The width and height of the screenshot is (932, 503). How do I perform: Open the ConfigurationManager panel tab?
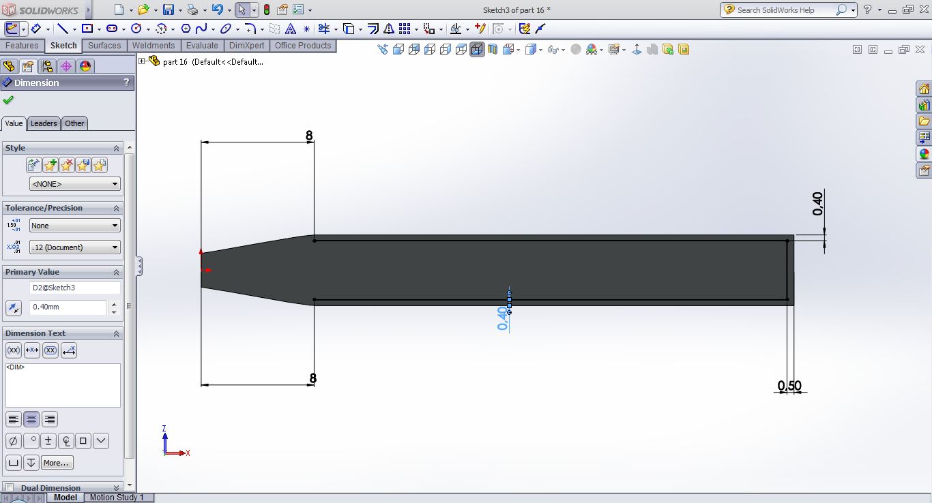click(x=46, y=66)
